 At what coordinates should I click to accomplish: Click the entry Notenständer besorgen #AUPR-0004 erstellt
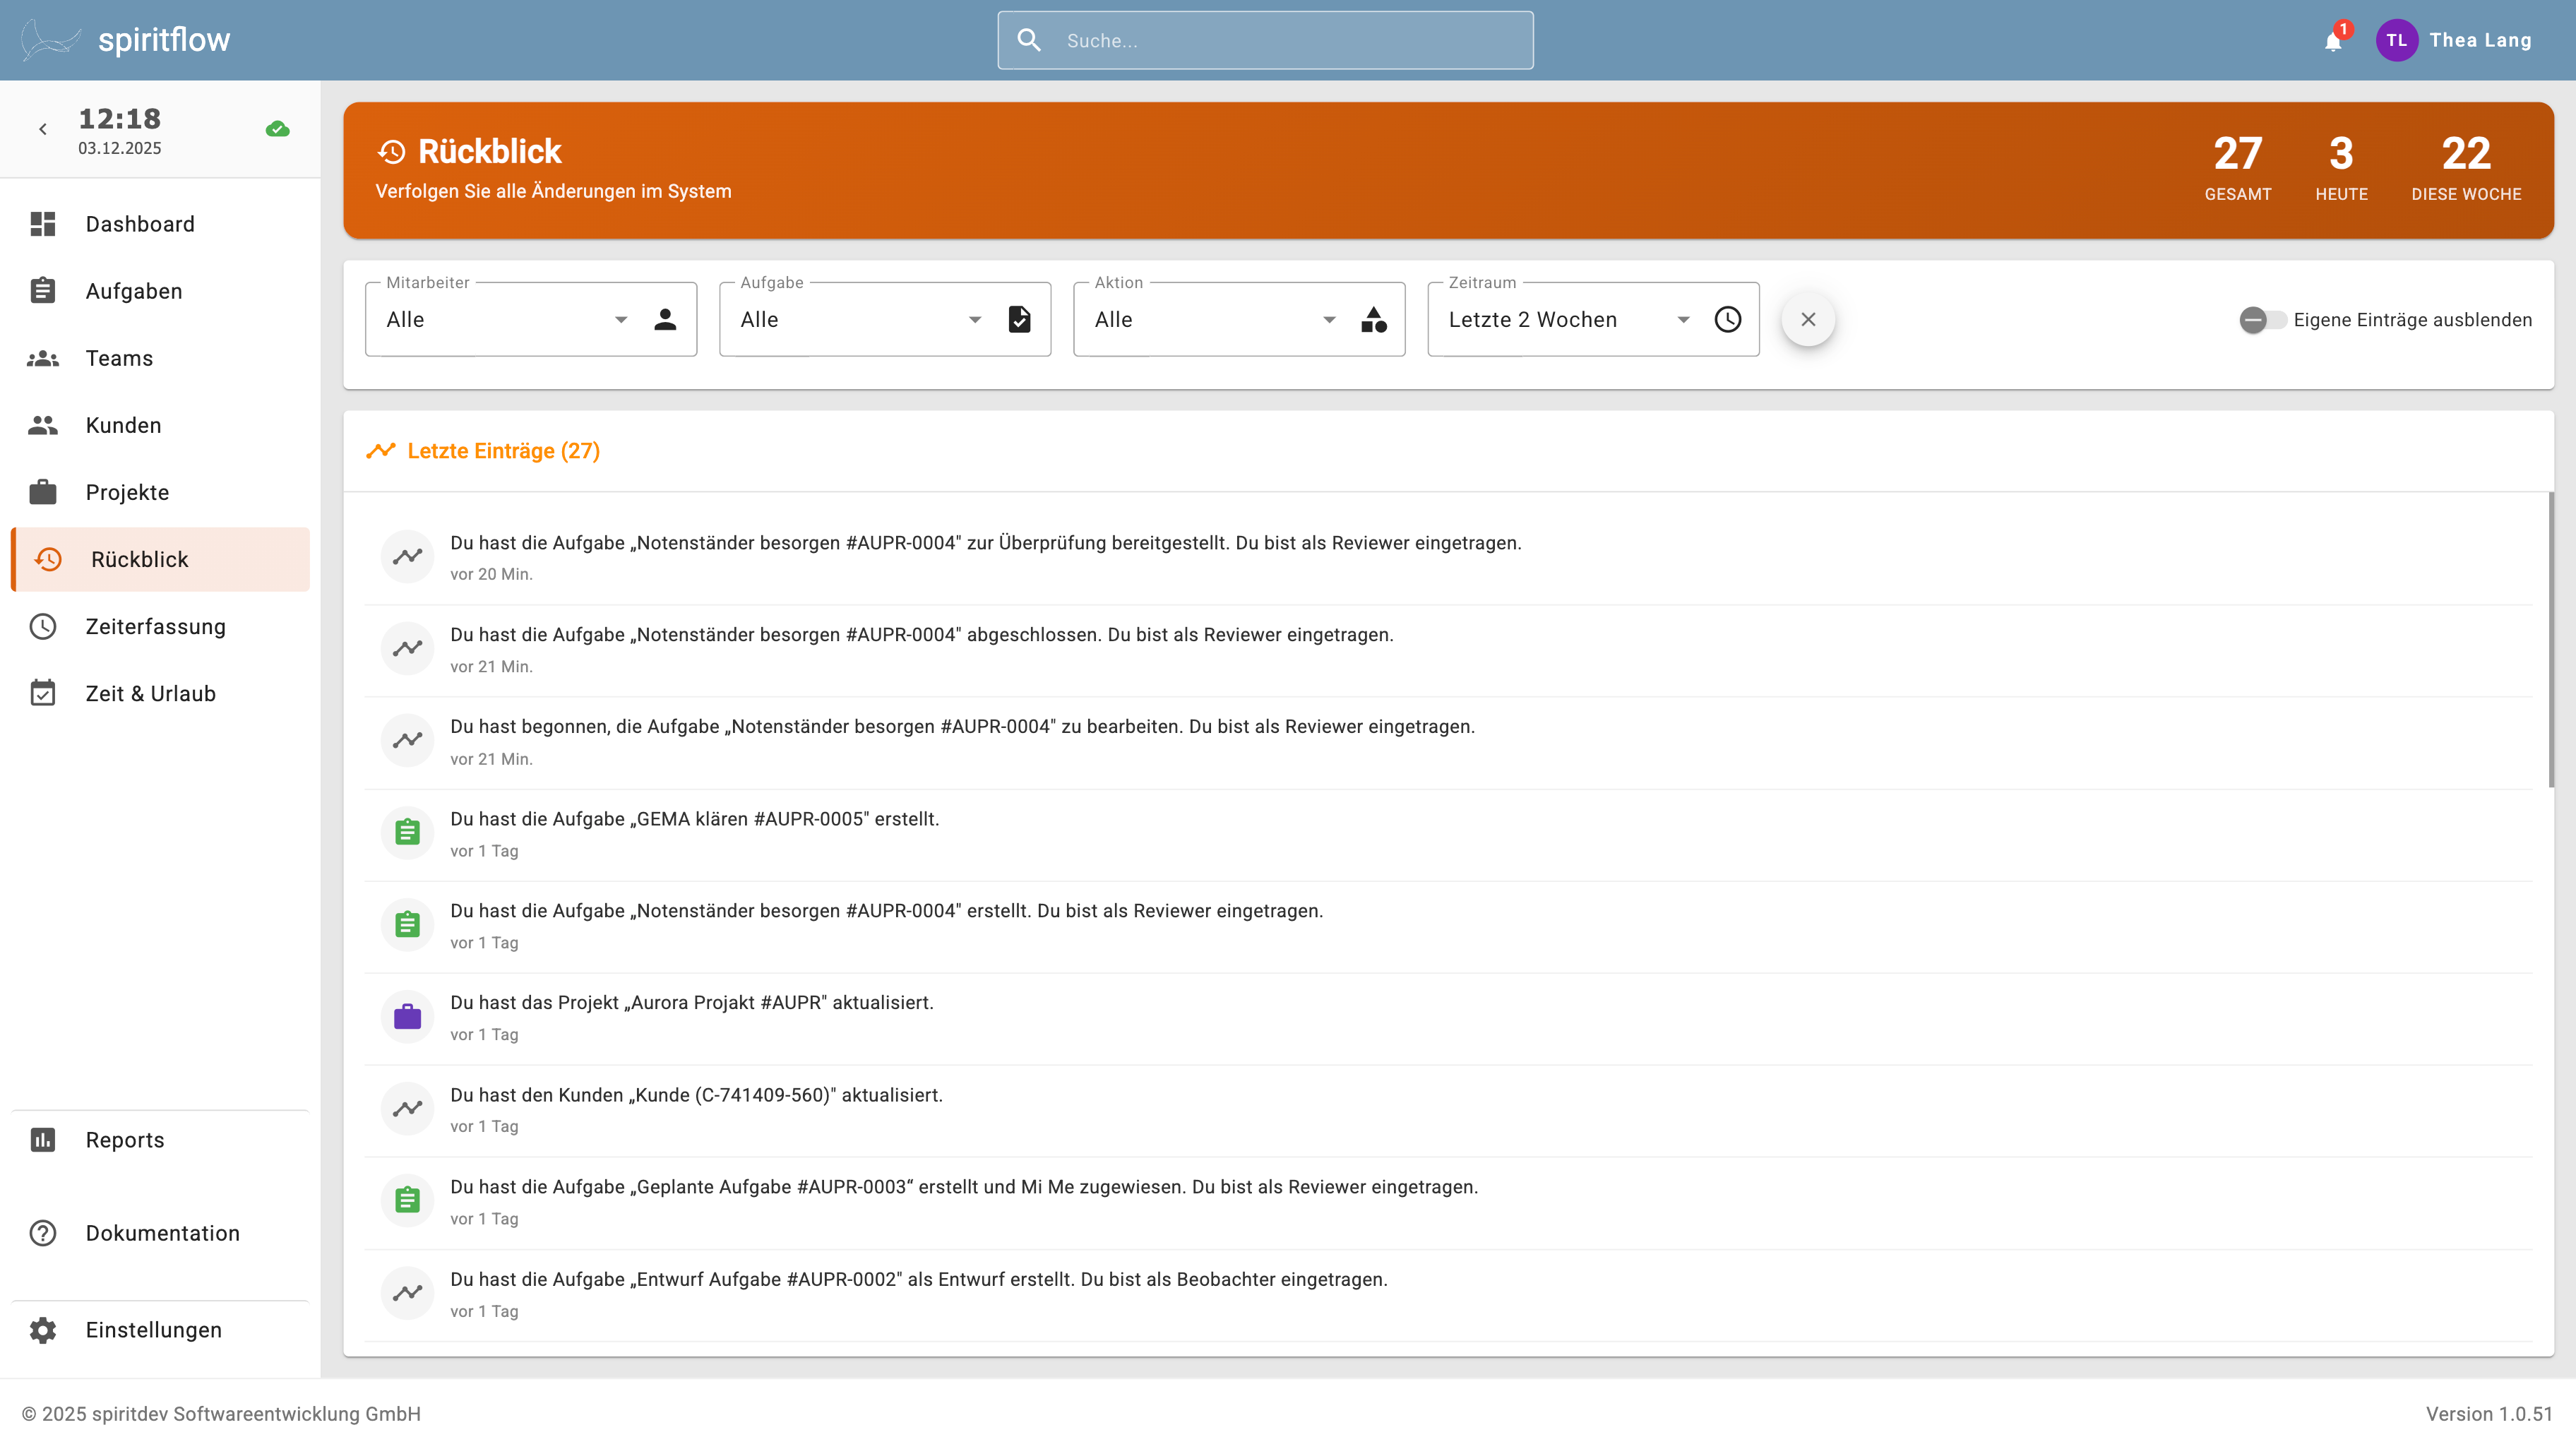[x=1448, y=926]
